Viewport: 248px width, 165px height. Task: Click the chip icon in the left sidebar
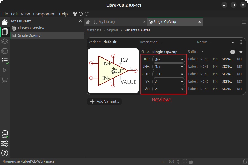click(x=4, y=51)
